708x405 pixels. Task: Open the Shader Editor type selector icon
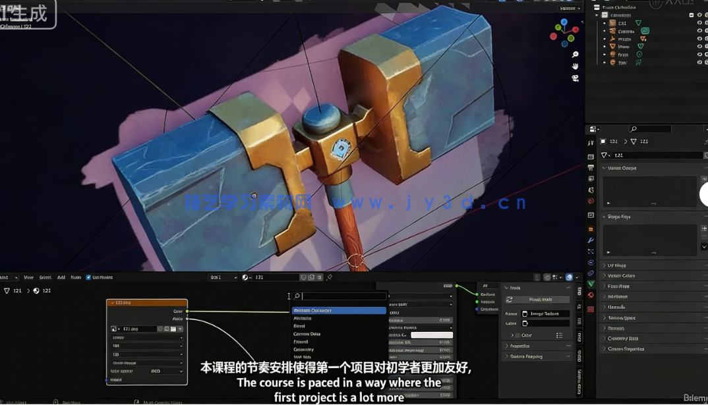click(7, 277)
